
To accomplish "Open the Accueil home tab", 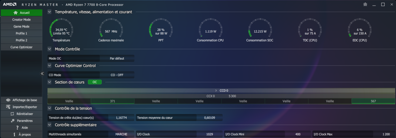I will pyautogui.click(x=21, y=13).
